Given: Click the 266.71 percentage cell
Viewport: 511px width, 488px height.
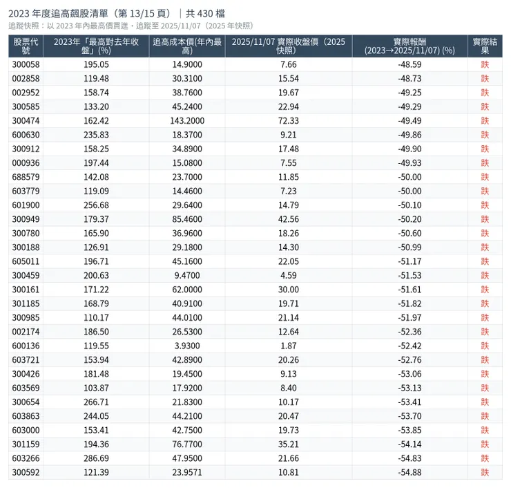Looking at the screenshot, I should point(96,402).
